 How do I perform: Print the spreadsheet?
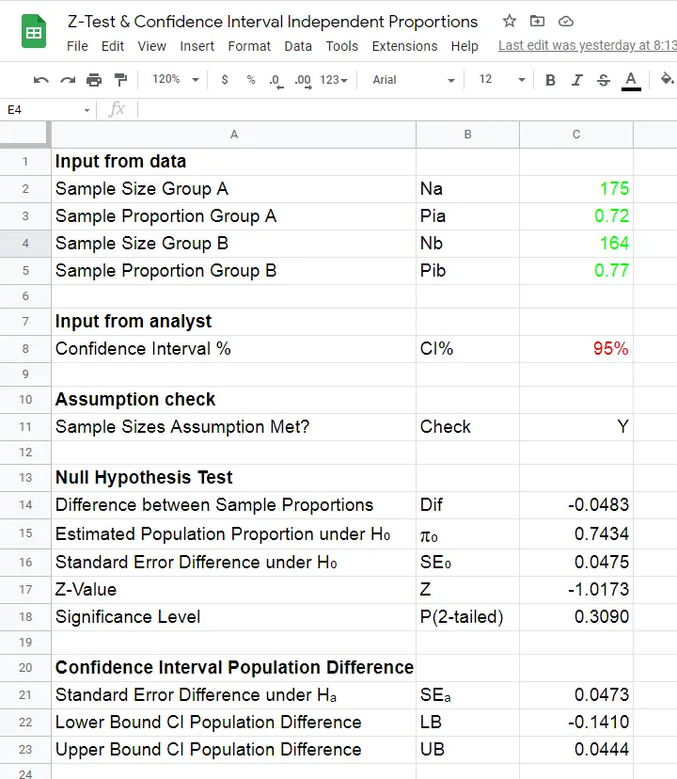(94, 79)
